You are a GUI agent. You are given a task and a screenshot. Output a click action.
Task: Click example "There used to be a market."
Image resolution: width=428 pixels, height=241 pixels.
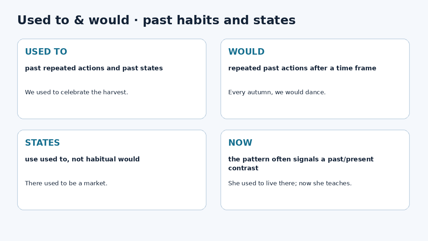point(66,184)
